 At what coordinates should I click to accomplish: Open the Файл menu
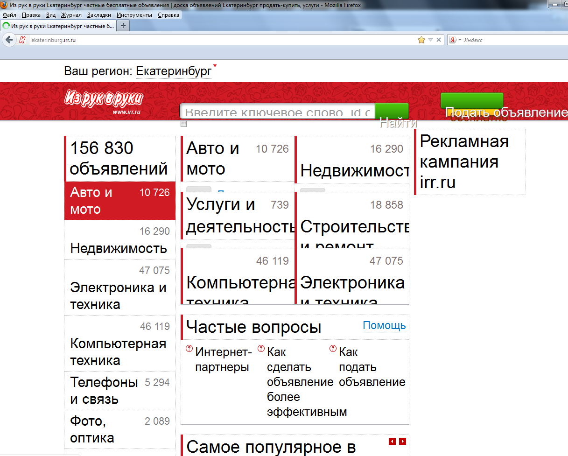click(9, 15)
